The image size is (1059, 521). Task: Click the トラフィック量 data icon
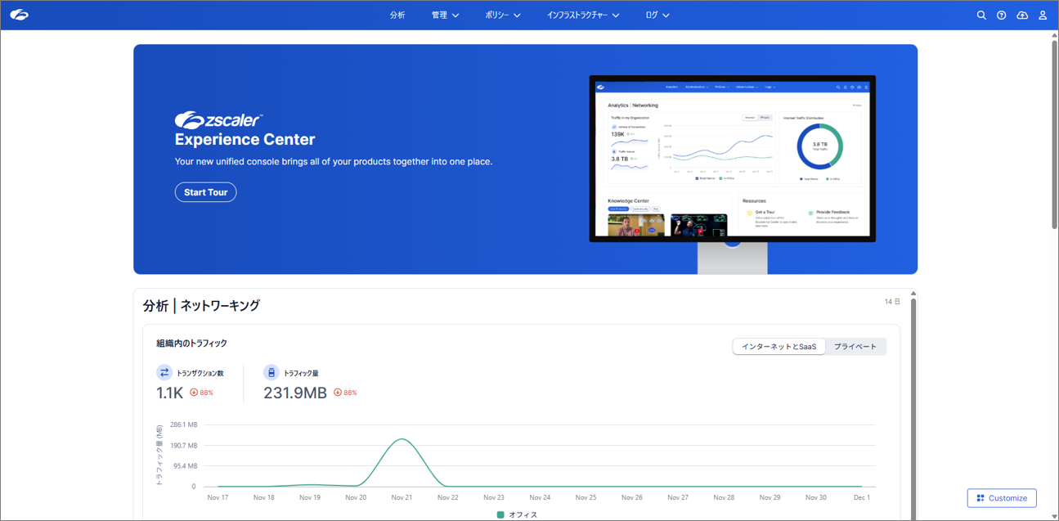[x=271, y=373]
